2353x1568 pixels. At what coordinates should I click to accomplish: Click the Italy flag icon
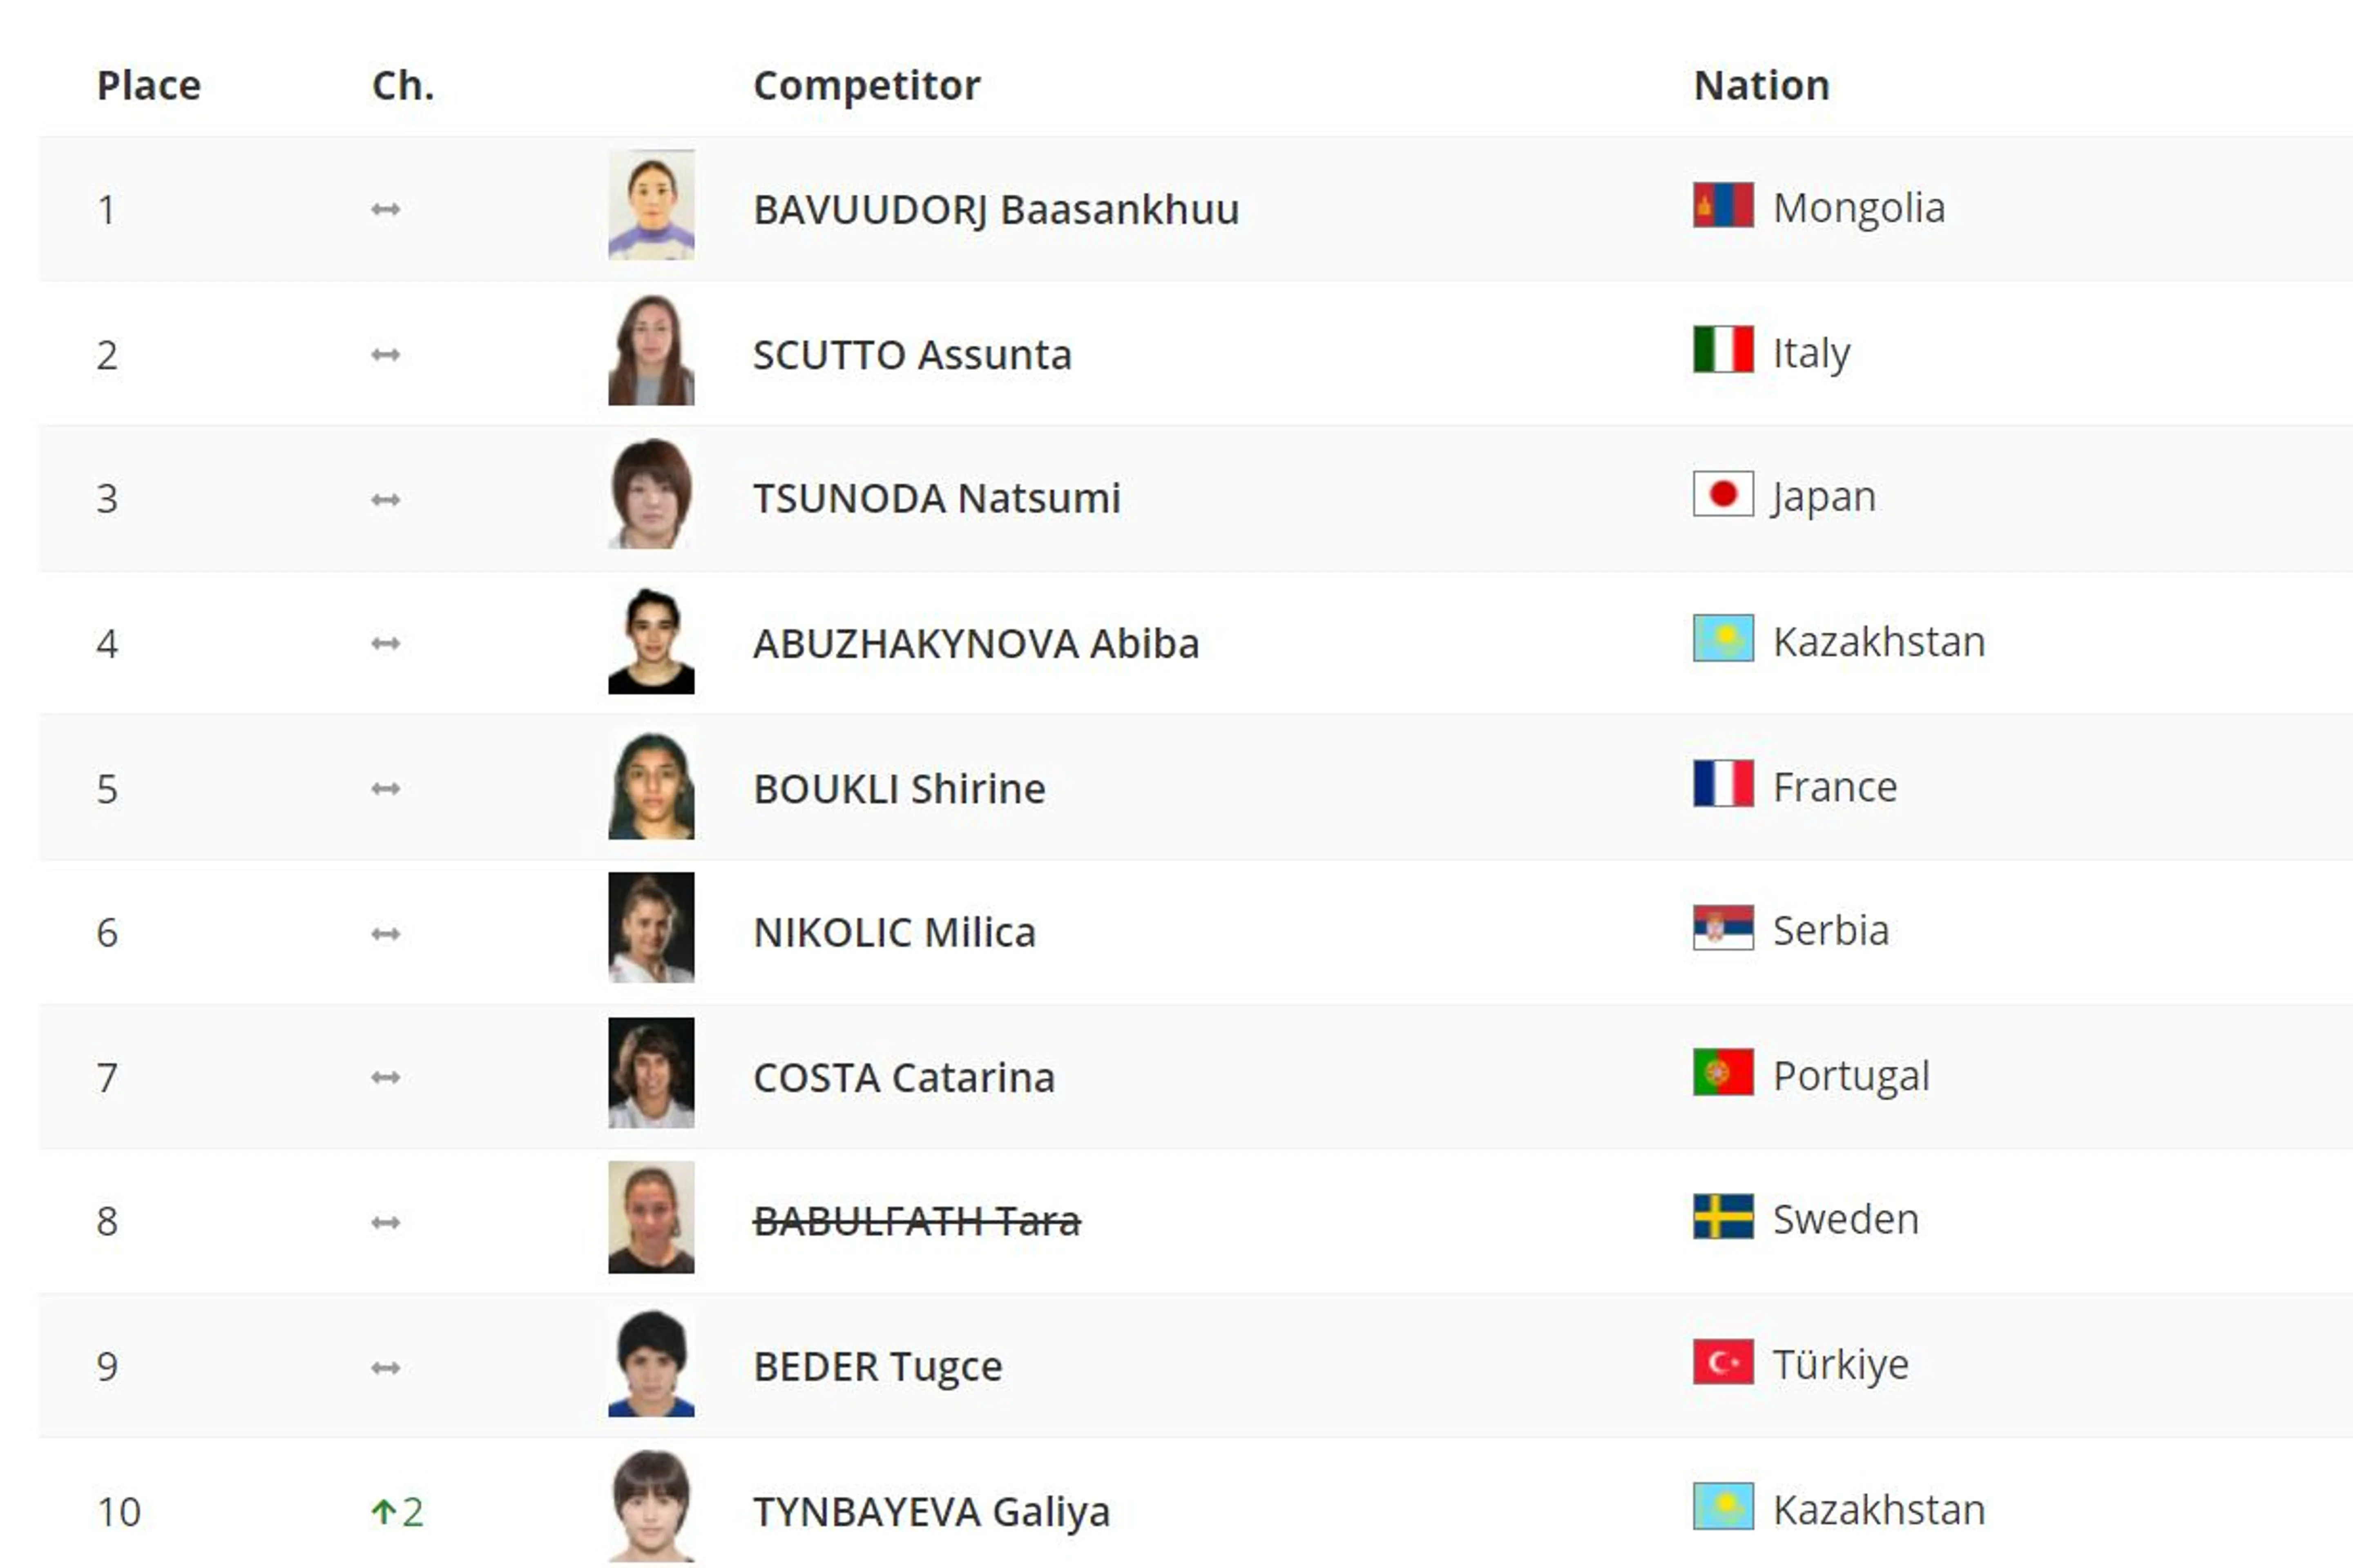coord(1722,350)
